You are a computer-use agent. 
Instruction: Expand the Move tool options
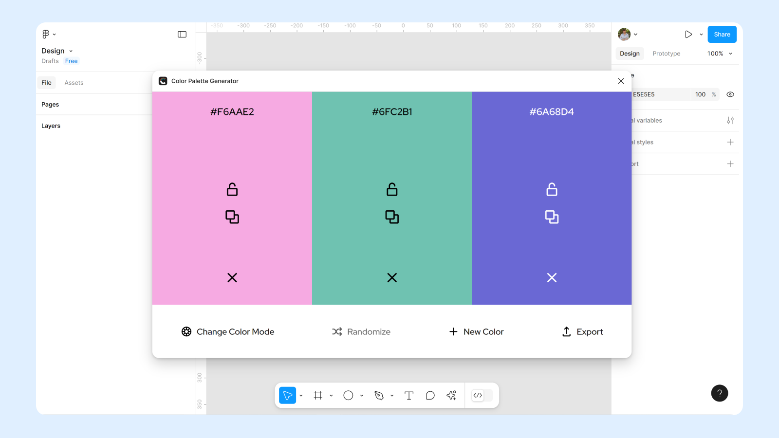pyautogui.click(x=301, y=395)
